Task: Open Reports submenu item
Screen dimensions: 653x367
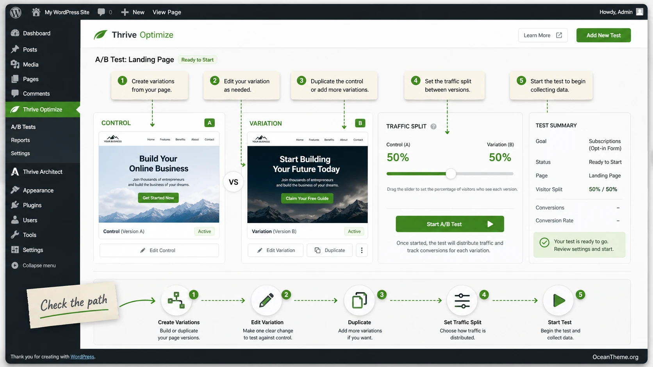Action: click(x=20, y=140)
